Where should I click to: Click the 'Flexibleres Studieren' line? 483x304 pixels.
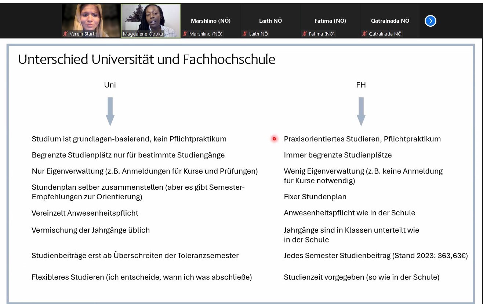coord(142,277)
